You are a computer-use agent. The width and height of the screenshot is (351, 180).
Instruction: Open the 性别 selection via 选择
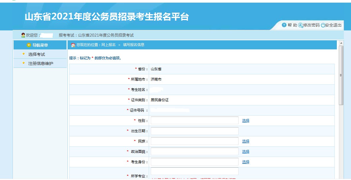(x=246, y=120)
